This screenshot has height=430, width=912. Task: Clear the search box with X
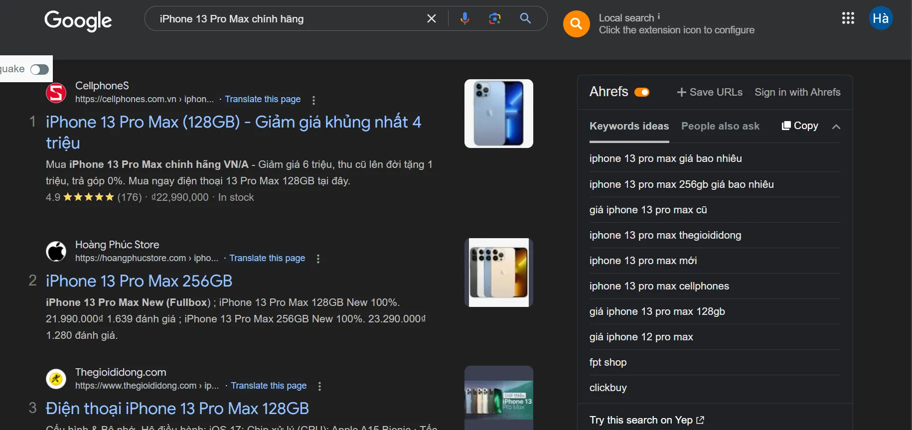point(432,18)
